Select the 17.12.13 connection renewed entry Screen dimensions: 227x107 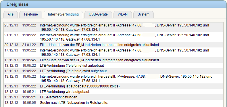click(113, 52)
